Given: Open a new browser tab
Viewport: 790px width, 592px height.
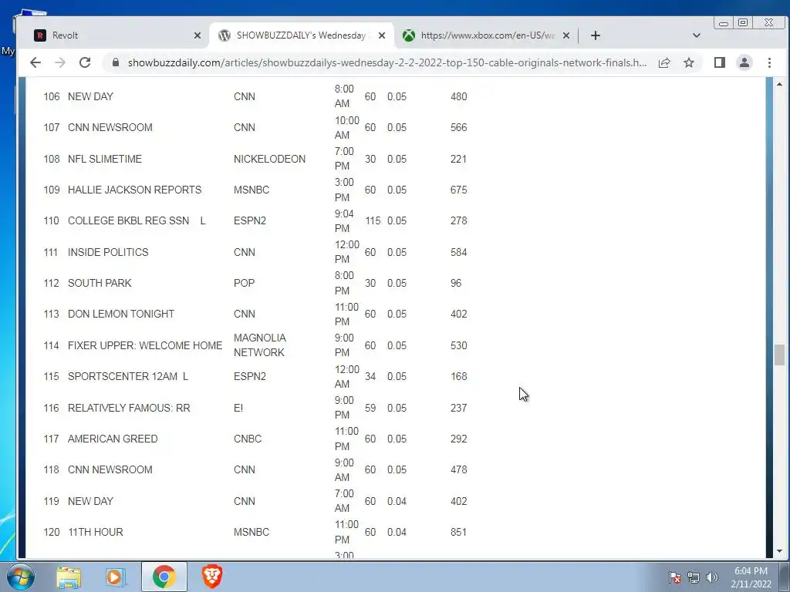Looking at the screenshot, I should (x=596, y=35).
